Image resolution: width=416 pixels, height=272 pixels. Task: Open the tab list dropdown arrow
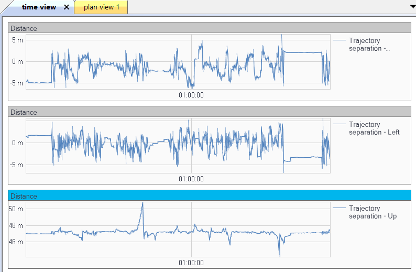coord(412,6)
